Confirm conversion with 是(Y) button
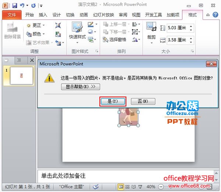This screenshot has width=221, height=192. coord(113,101)
